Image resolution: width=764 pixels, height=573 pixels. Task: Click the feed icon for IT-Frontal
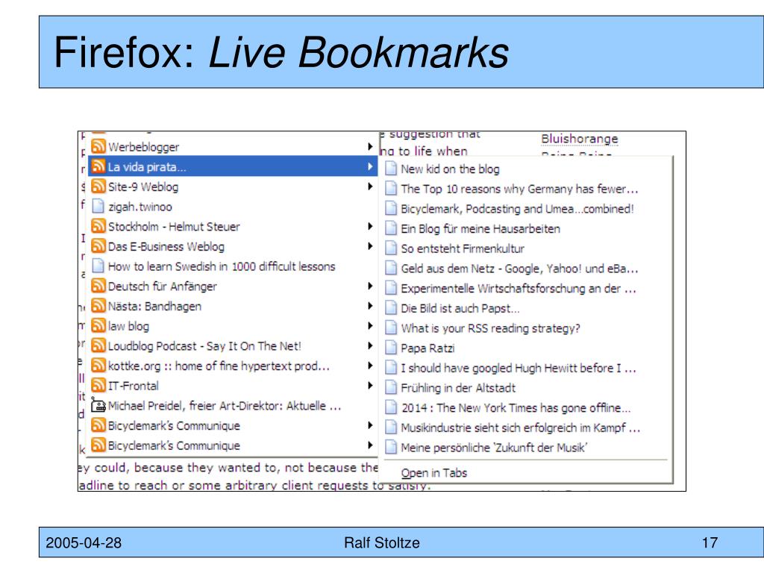98,386
